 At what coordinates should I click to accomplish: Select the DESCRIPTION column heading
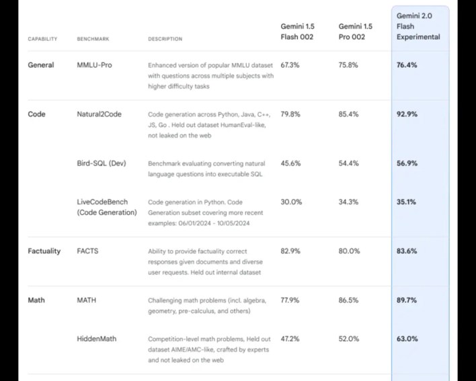165,39
